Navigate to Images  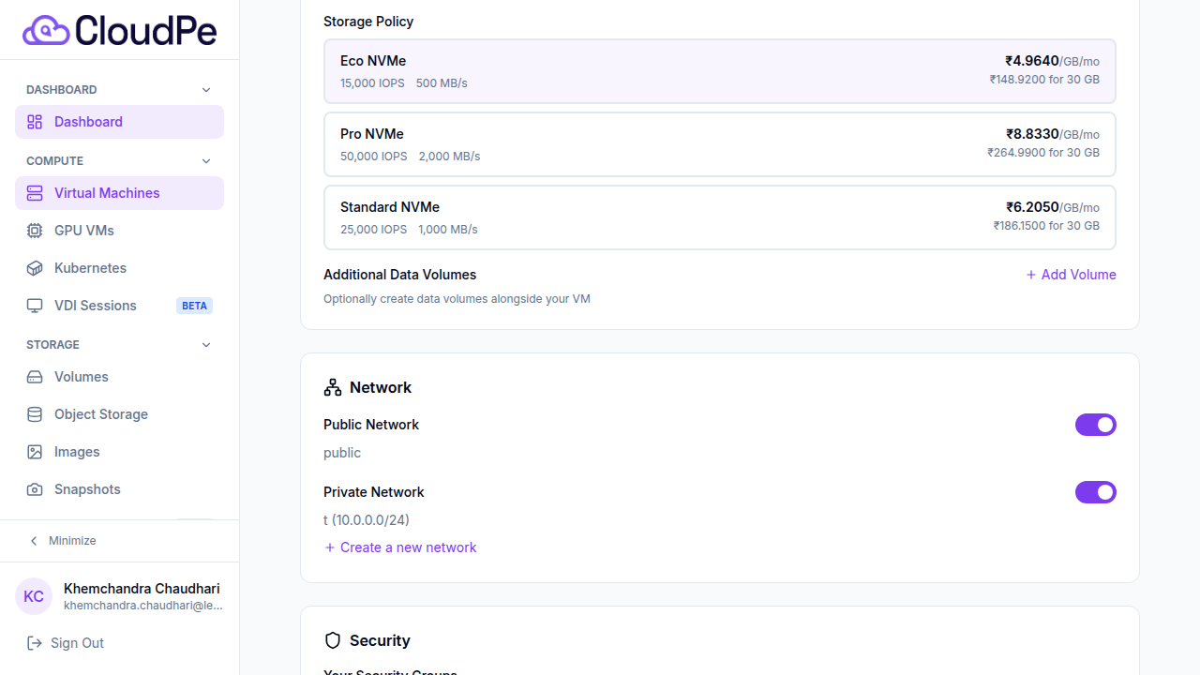pyautogui.click(x=119, y=452)
